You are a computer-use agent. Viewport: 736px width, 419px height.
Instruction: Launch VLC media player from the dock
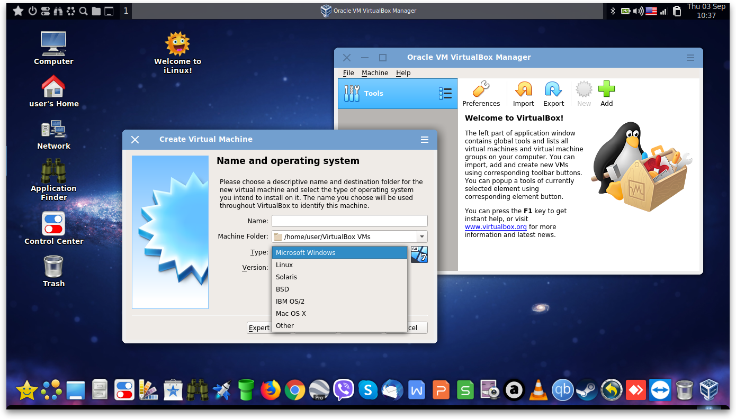pos(538,390)
